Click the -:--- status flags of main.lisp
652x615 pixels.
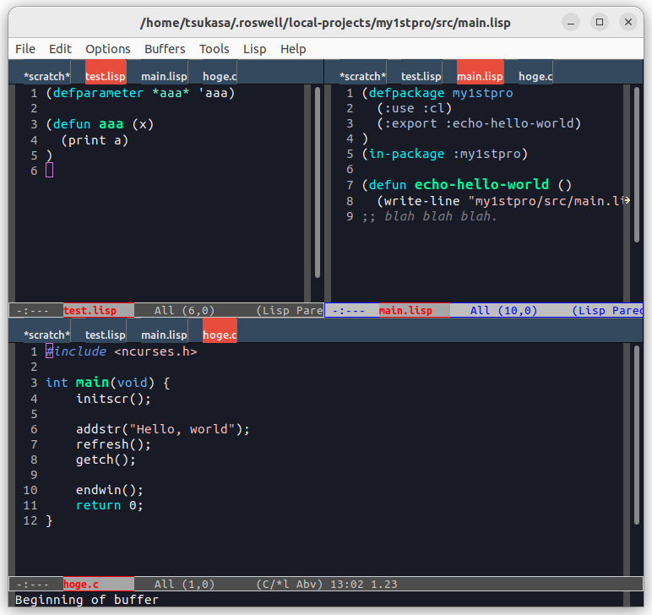pyautogui.click(x=349, y=310)
